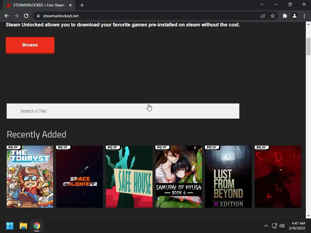Open the Chrome profile menu
This screenshot has width=311, height=233.
point(295,16)
